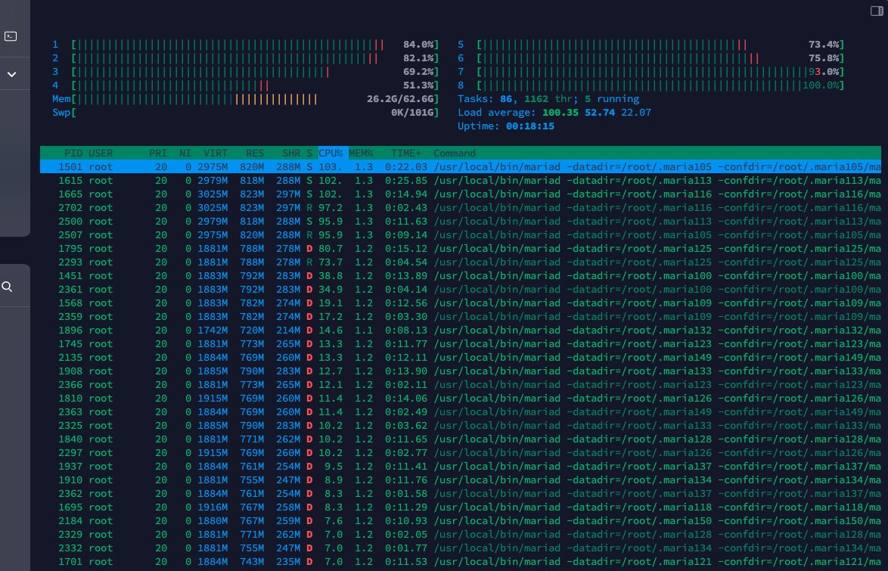Select process row with PID 2366
888x571 pixels.
coord(461,384)
